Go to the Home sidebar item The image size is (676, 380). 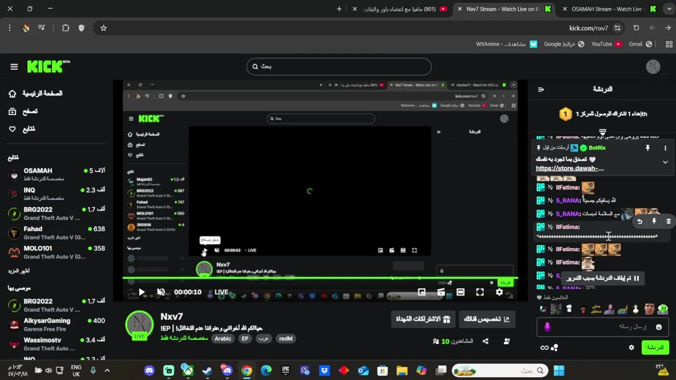(x=36, y=93)
